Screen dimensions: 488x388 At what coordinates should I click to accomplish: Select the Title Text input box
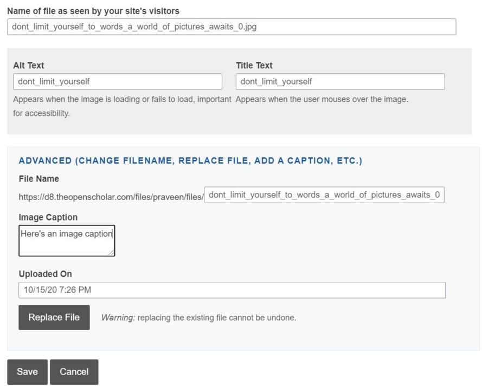pyautogui.click(x=340, y=82)
